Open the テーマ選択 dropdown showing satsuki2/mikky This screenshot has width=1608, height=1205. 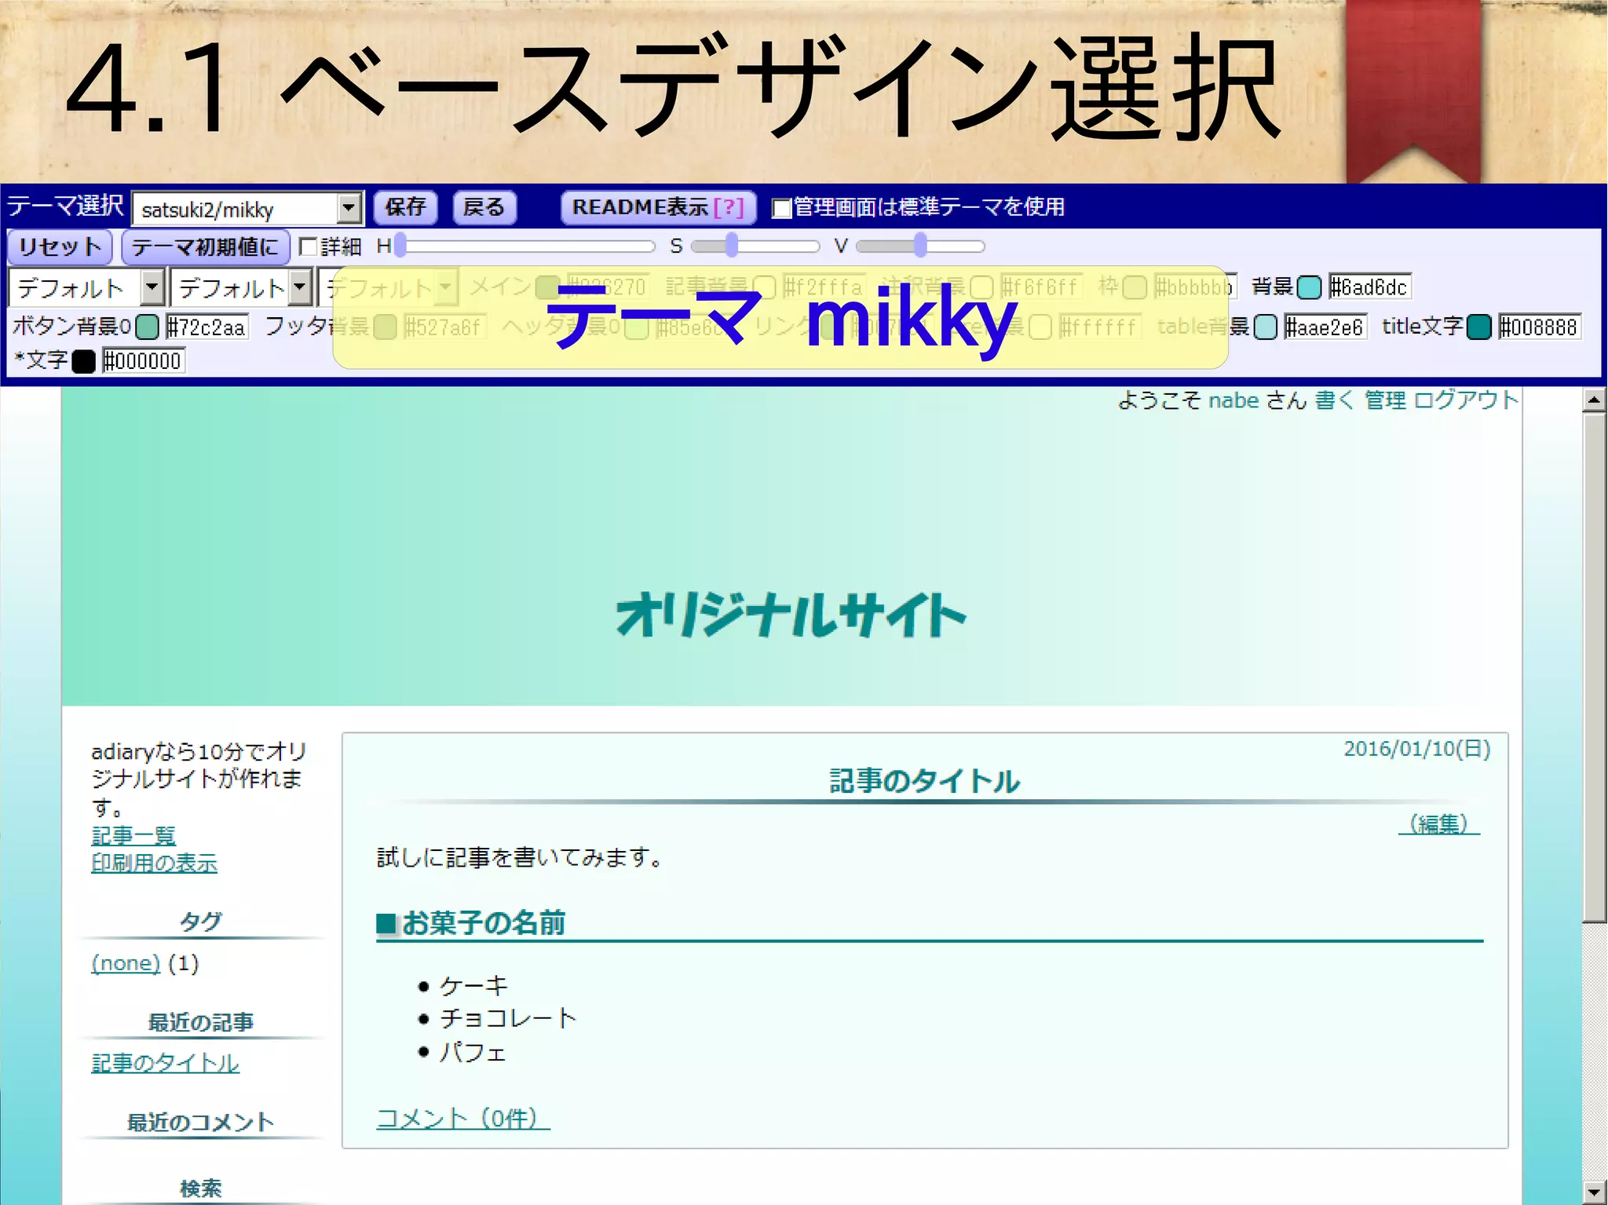[247, 209]
